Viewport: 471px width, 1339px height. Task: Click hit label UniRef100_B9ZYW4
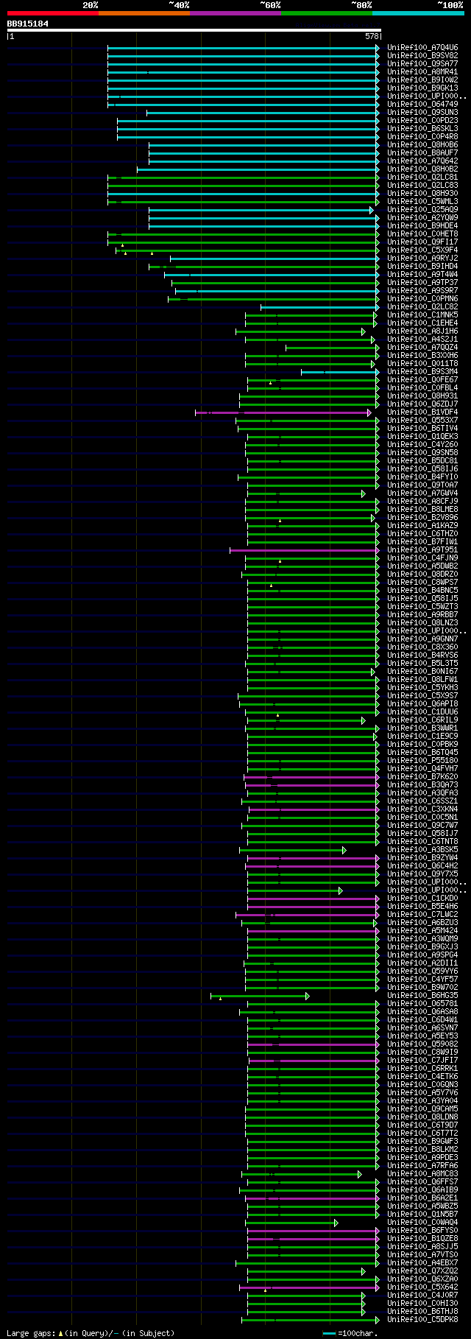pyautogui.click(x=422, y=857)
